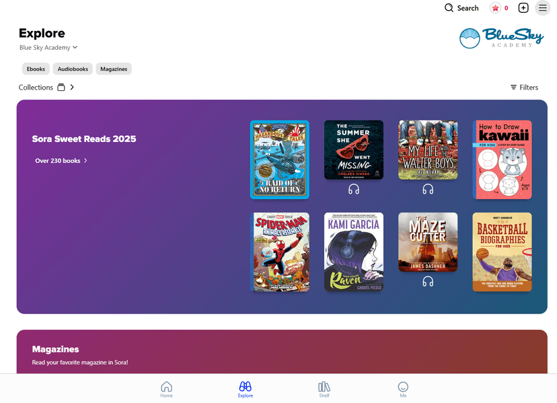Open the Me profile tab

[x=403, y=389]
